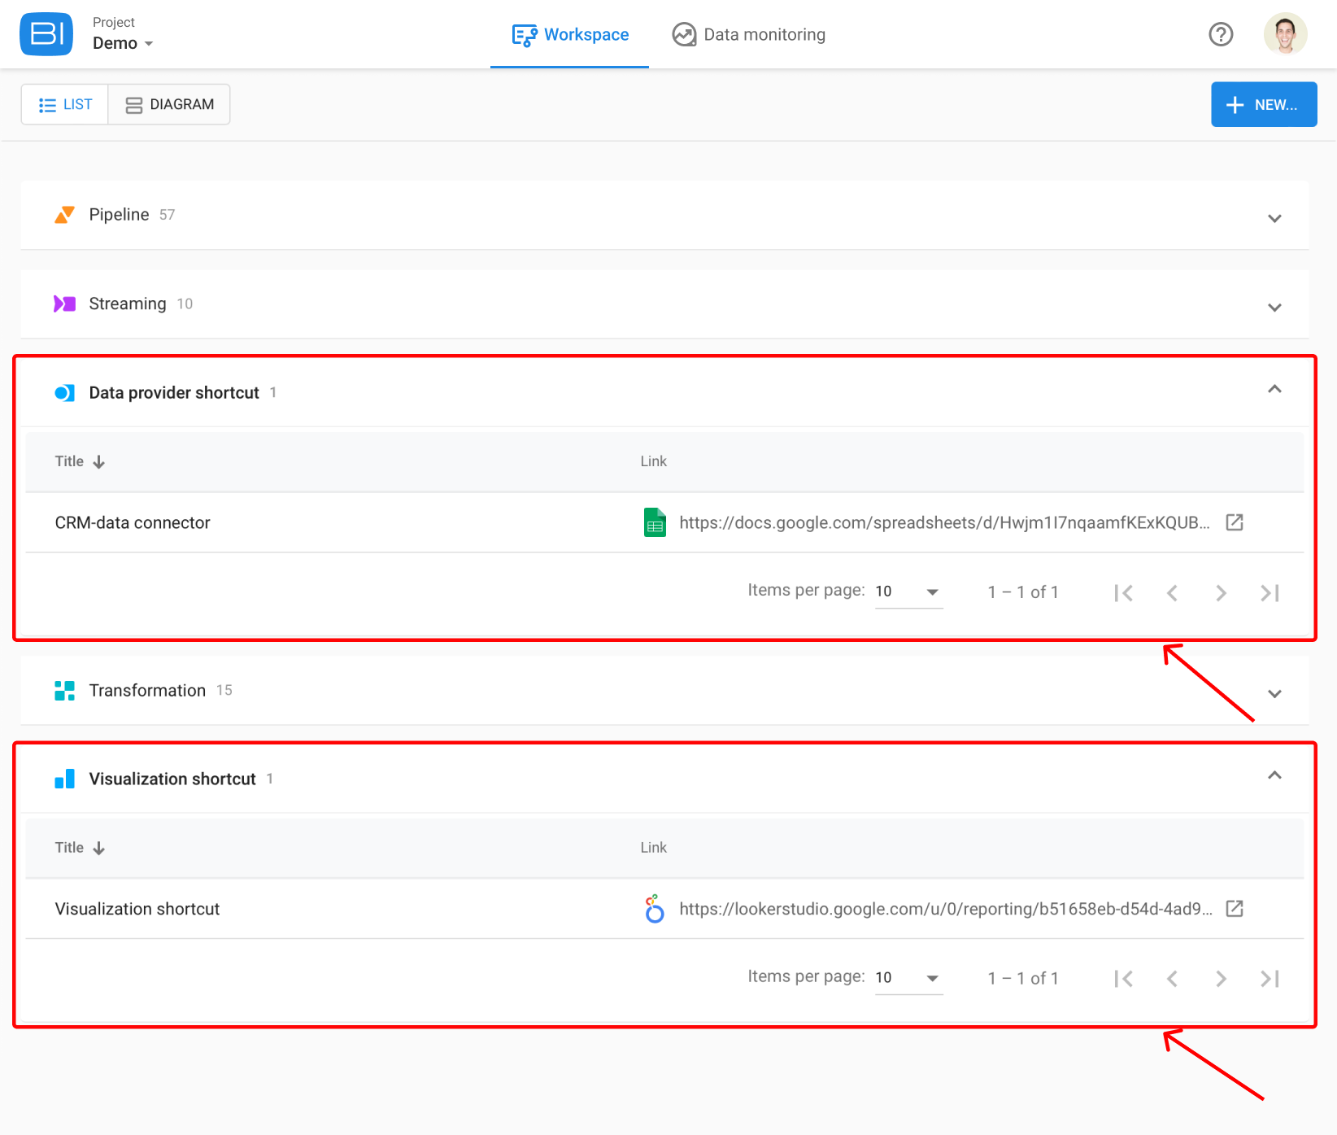Switch to DIAGRAM view
The height and width of the screenshot is (1135, 1337).
169,104
